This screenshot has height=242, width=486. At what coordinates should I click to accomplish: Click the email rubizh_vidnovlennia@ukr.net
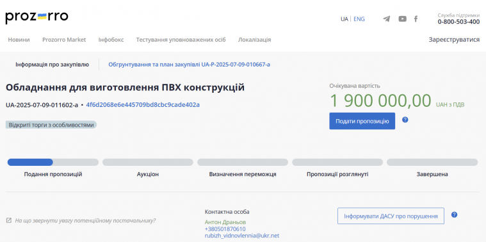(242, 236)
